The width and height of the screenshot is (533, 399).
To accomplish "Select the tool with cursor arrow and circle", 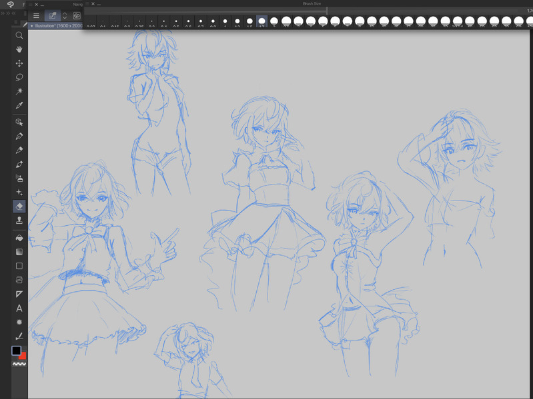I will (x=19, y=122).
